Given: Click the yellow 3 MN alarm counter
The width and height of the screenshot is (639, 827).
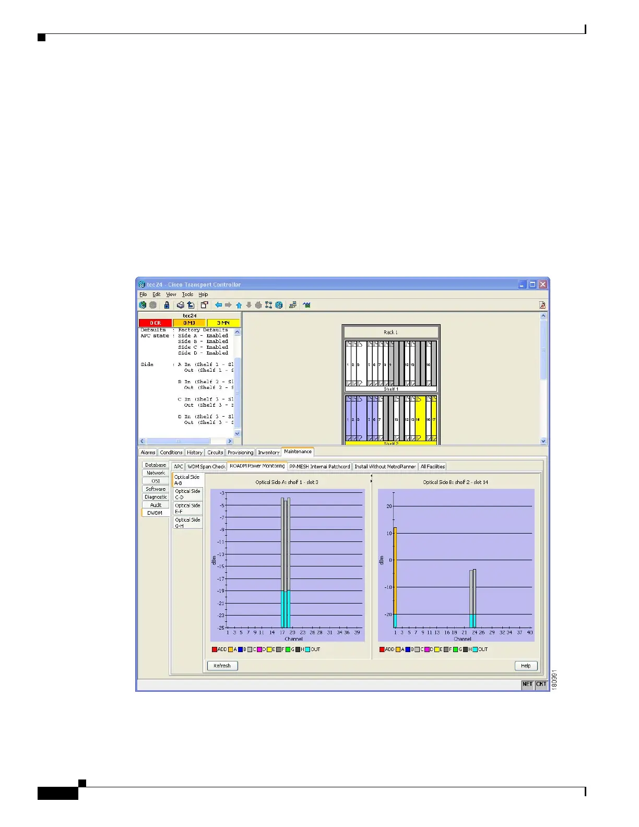Looking at the screenshot, I should click(223, 323).
